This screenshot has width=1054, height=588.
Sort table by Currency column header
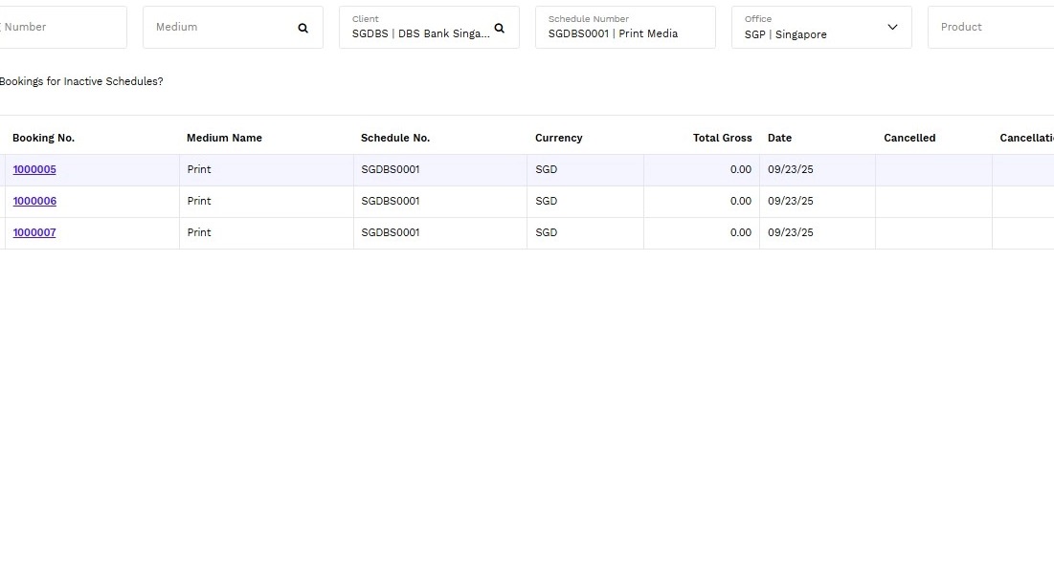click(558, 138)
